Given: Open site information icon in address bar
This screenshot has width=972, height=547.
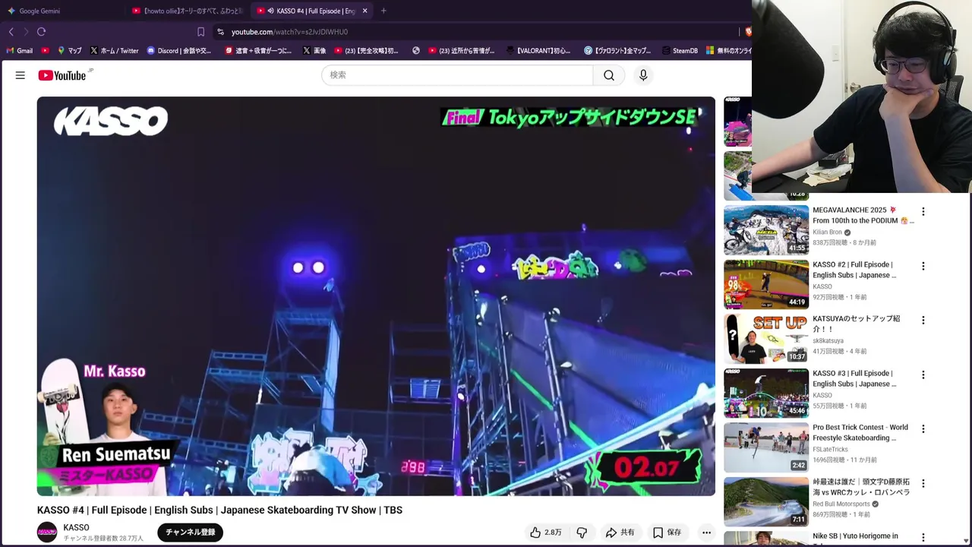Looking at the screenshot, I should pos(220,32).
